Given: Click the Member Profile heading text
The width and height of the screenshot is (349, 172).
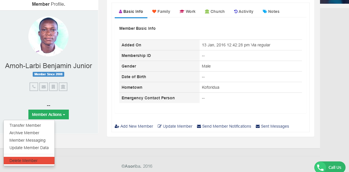Looking at the screenshot, I should point(48,4).
